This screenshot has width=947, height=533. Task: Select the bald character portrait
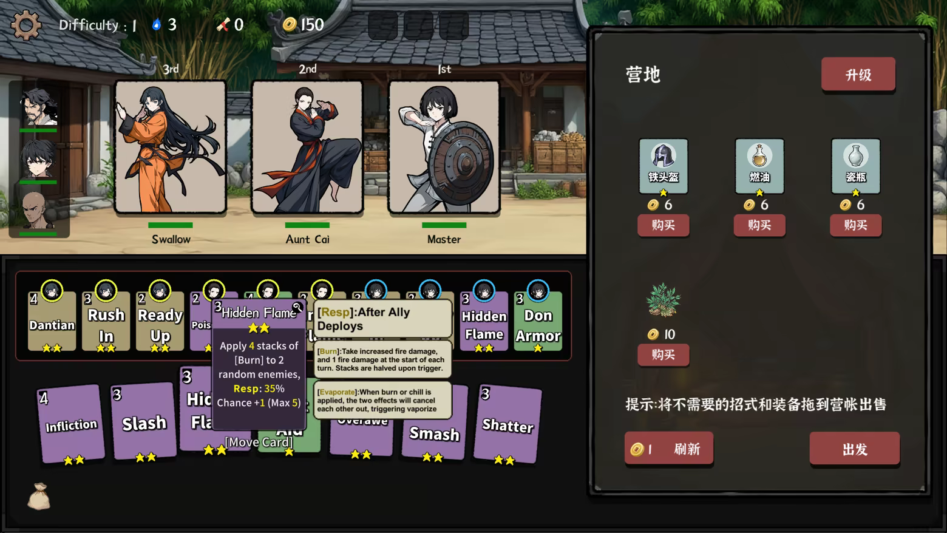click(38, 211)
